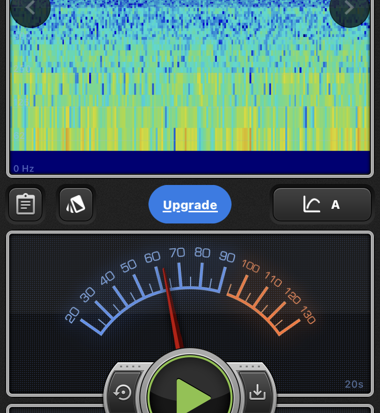Tap the spectrogram display area
380x413 pixels.
pyautogui.click(x=190, y=76)
